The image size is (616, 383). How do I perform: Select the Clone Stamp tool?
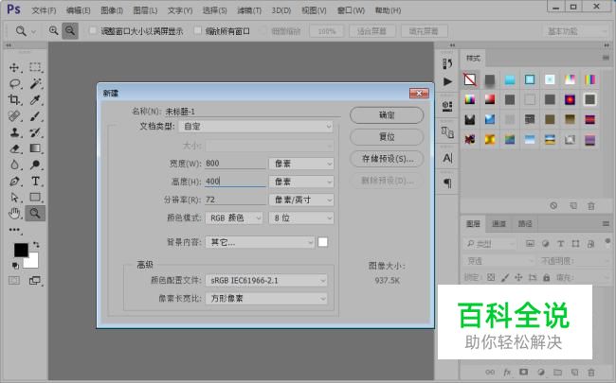[14, 132]
